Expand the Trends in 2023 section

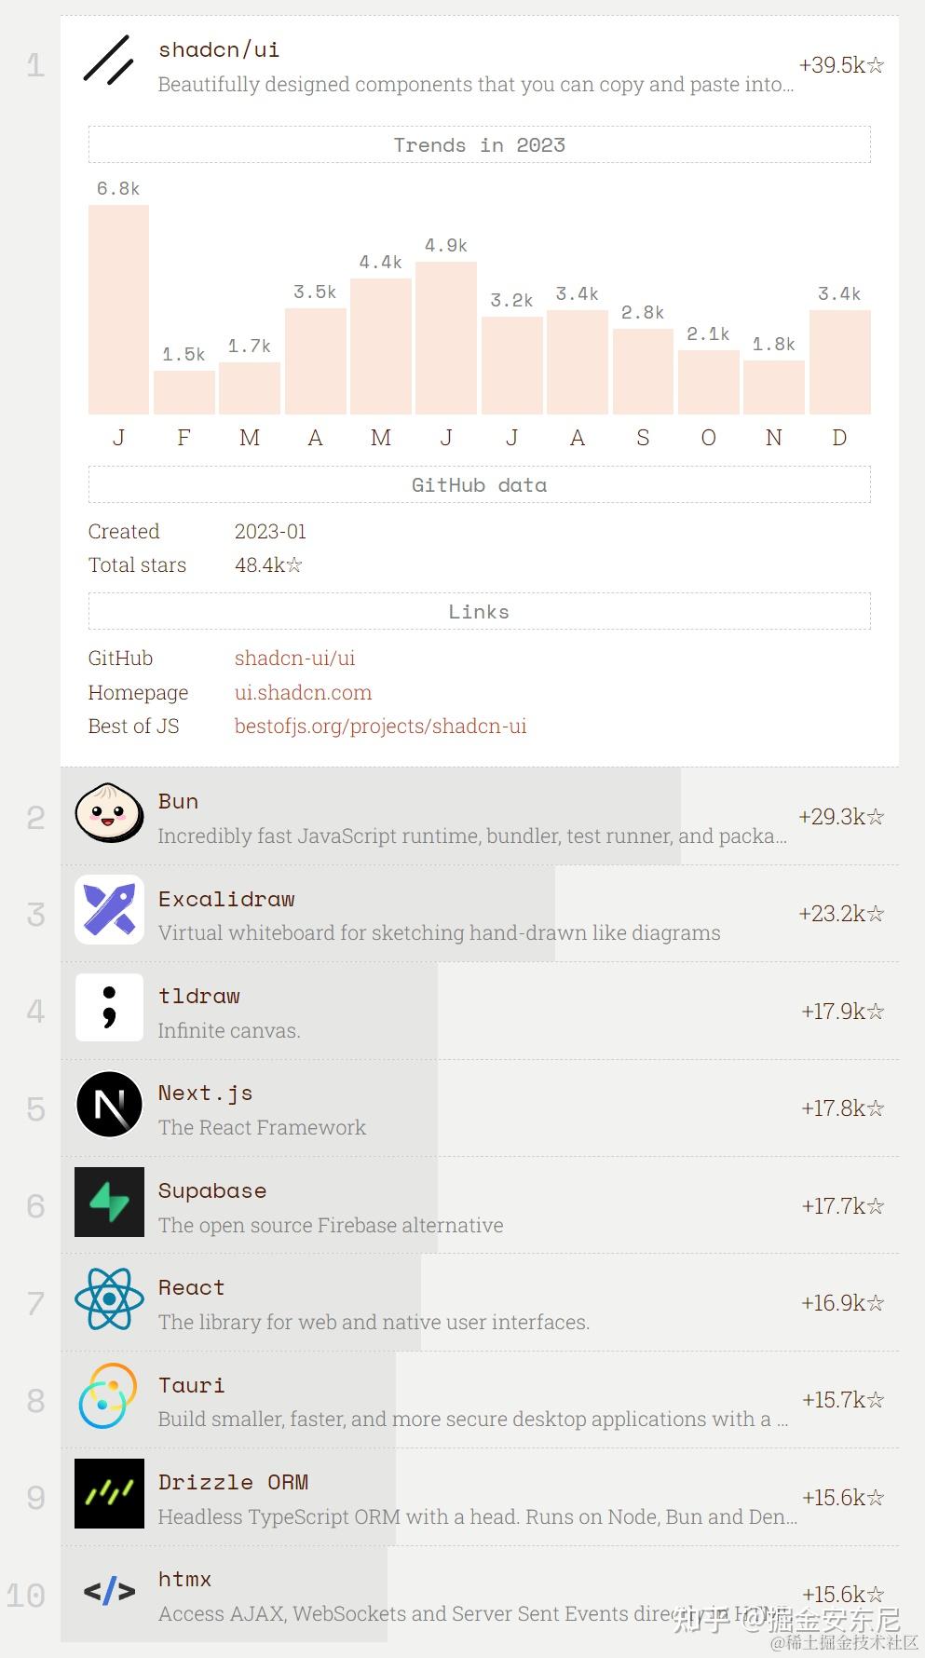coord(479,144)
